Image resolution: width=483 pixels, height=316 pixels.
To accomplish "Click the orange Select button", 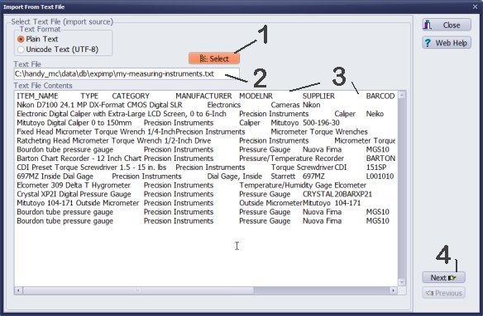I will (x=214, y=59).
